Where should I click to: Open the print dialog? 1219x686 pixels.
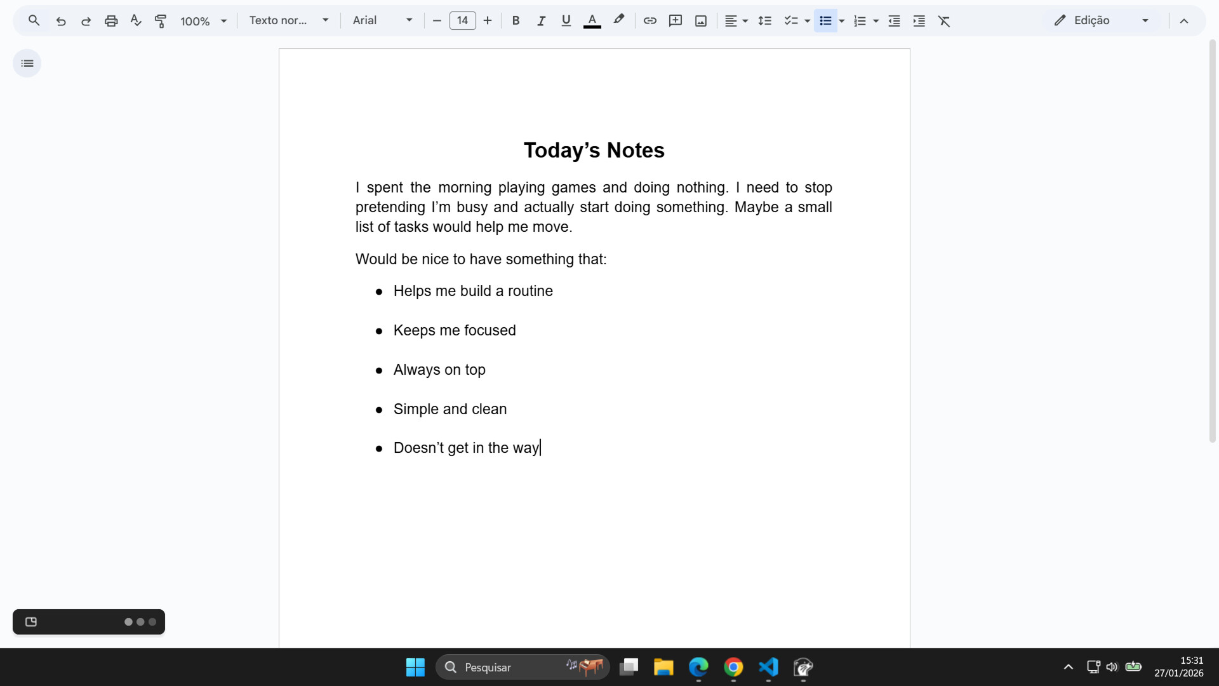[111, 20]
